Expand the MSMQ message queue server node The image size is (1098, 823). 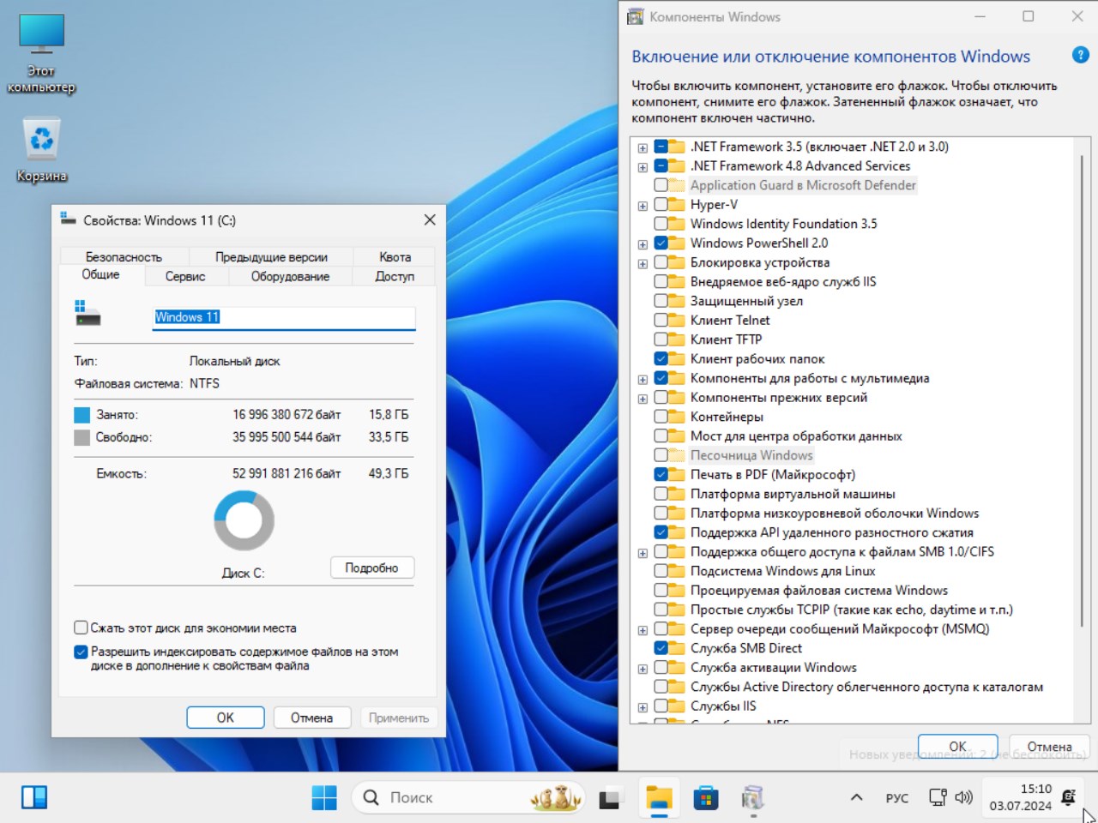click(643, 630)
